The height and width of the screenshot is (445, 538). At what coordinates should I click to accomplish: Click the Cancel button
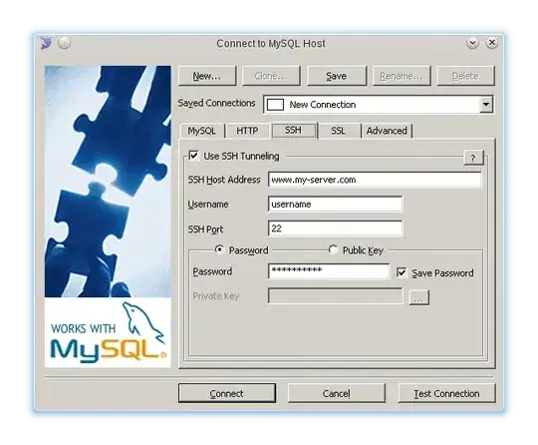(337, 393)
